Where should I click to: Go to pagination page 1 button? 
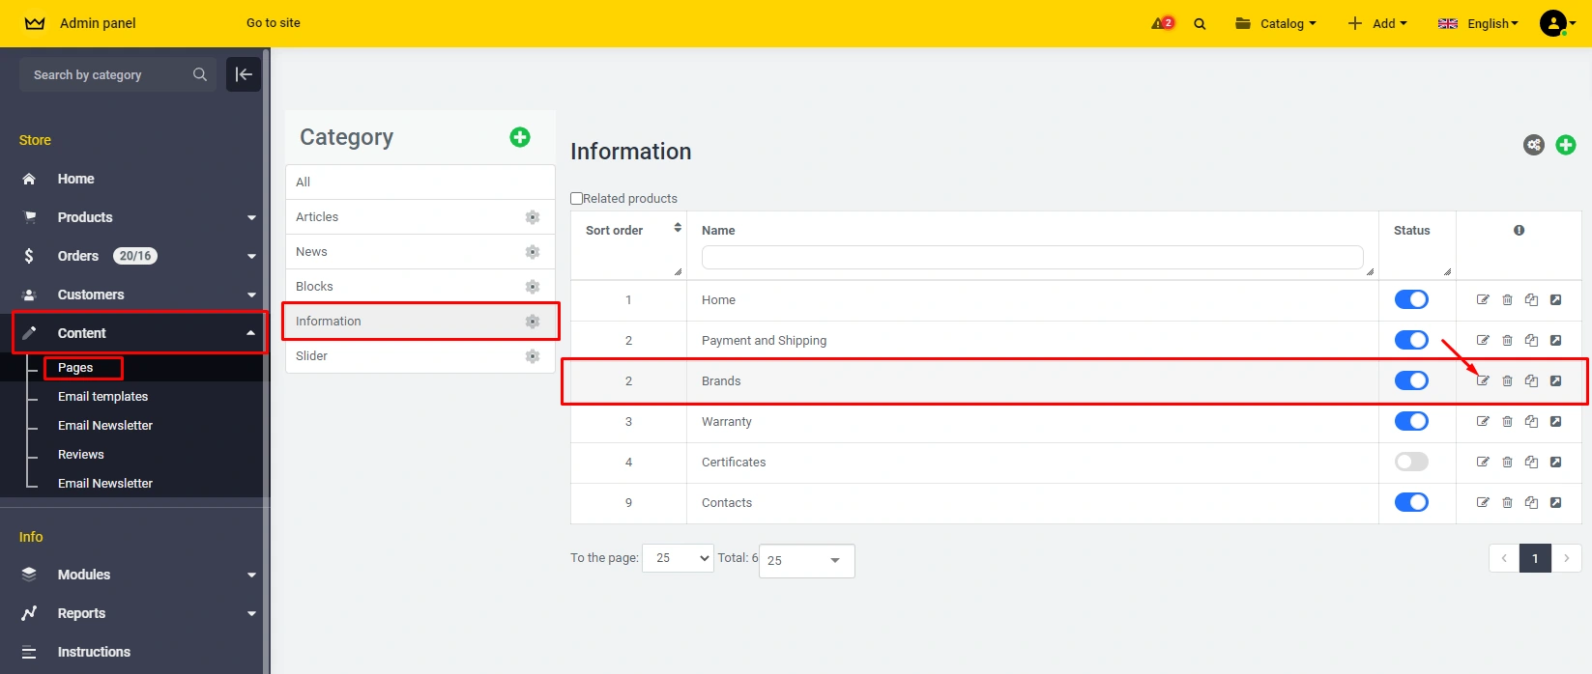pyautogui.click(x=1535, y=559)
